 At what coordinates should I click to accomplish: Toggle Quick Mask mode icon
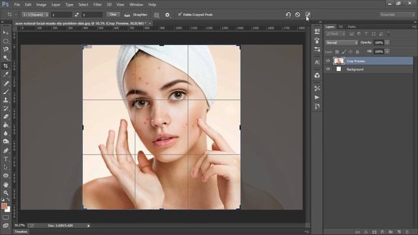pos(6,217)
